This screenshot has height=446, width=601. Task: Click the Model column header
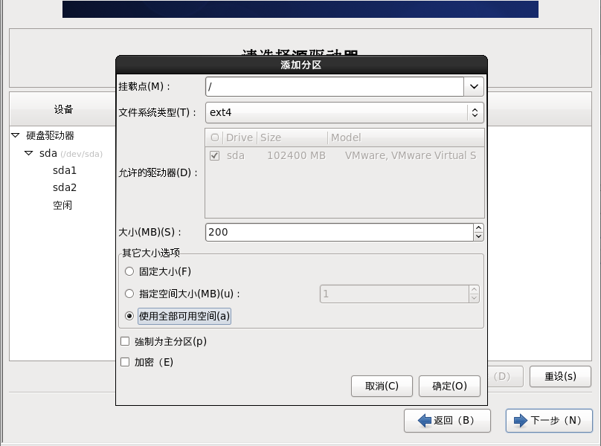[405, 138]
